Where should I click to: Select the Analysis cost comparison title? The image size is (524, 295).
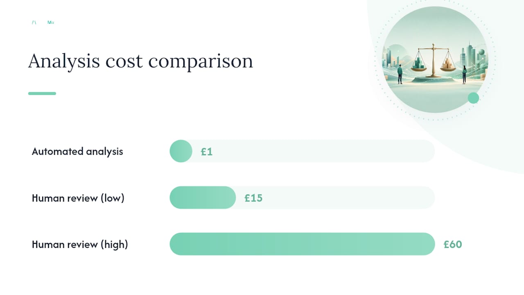coord(140,61)
